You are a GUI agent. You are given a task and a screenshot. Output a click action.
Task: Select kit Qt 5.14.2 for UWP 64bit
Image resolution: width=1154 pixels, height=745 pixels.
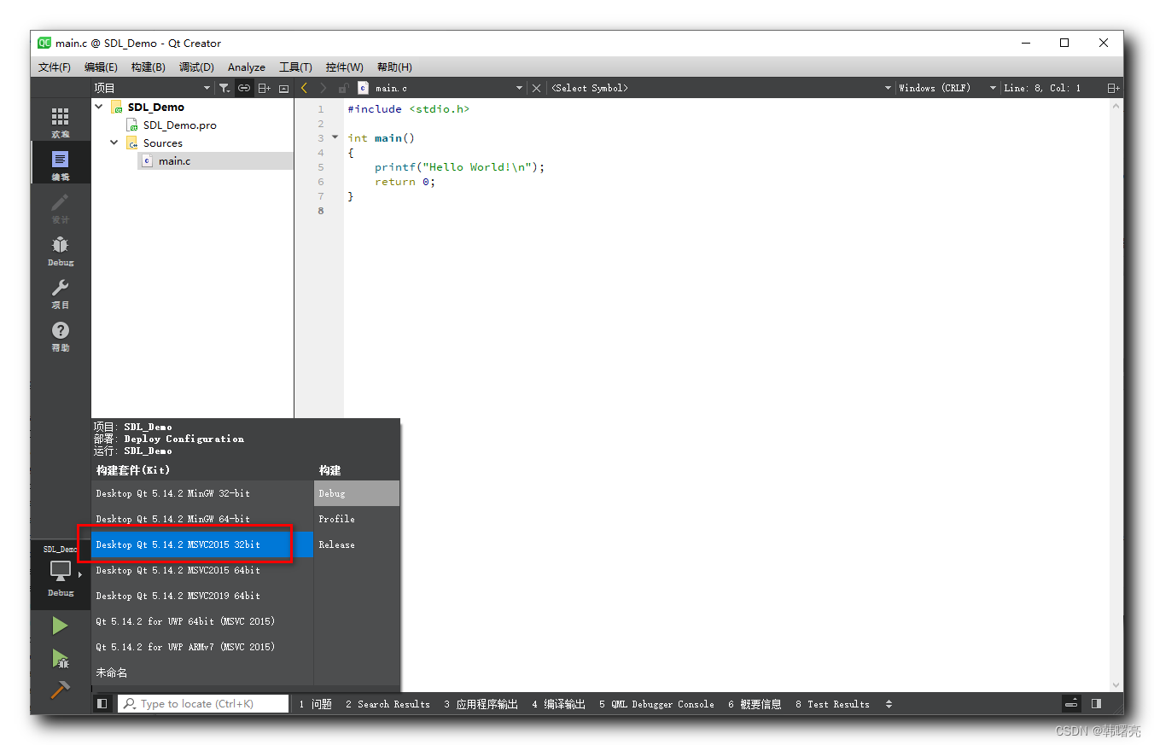202,621
